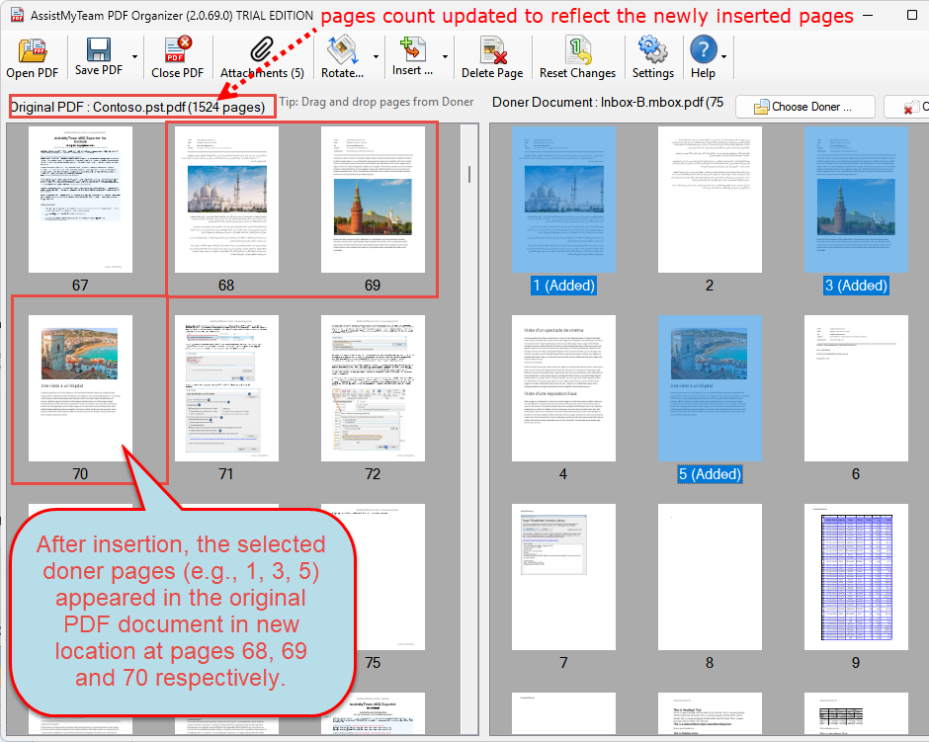This screenshot has height=742, width=929.
Task: Click doner page 5 (Added) thumbnail
Action: click(709, 388)
